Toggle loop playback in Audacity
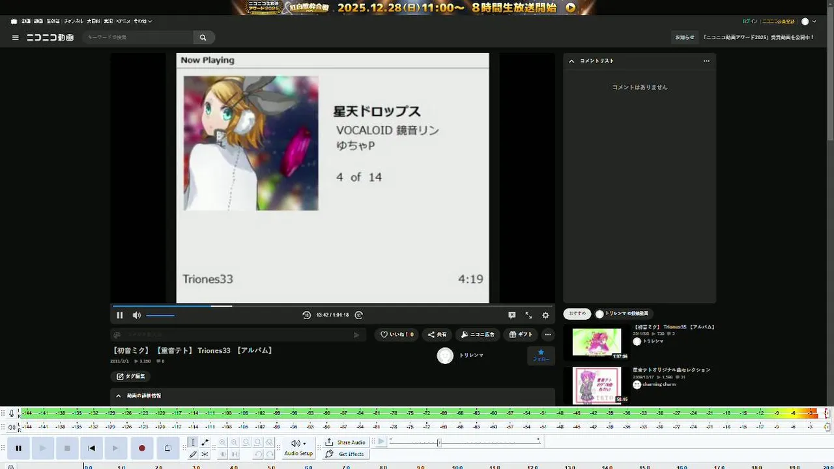 point(167,448)
